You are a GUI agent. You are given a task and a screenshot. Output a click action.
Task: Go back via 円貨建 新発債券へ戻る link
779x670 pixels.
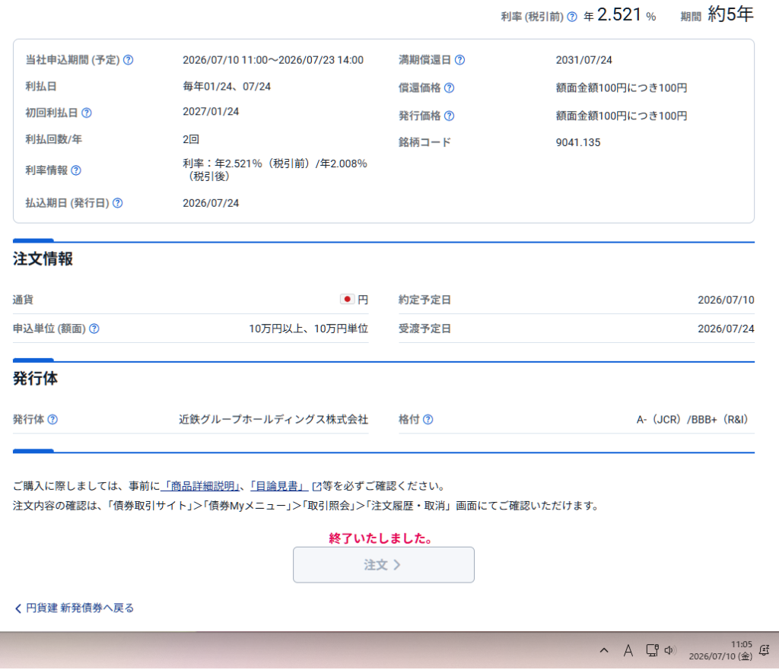point(75,608)
